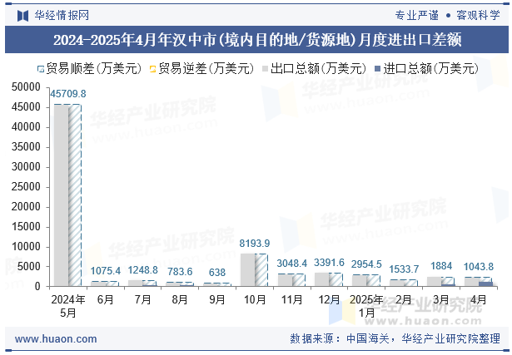Click the 3月 axis label

pyautogui.click(x=441, y=299)
